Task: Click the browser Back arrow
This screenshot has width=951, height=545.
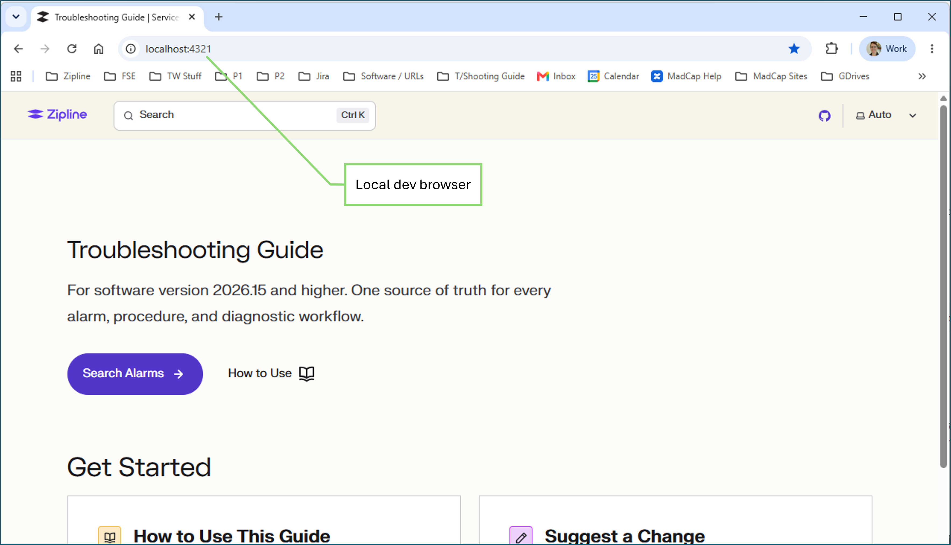Action: 18,49
